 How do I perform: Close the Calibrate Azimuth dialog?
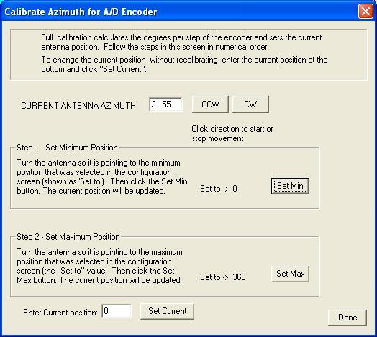tap(365, 11)
